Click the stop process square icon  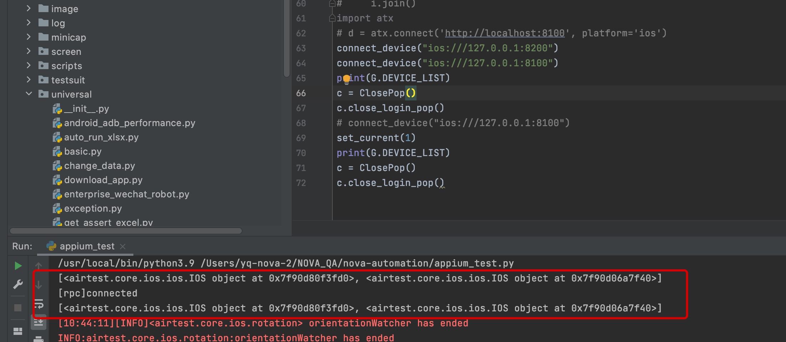(18, 308)
